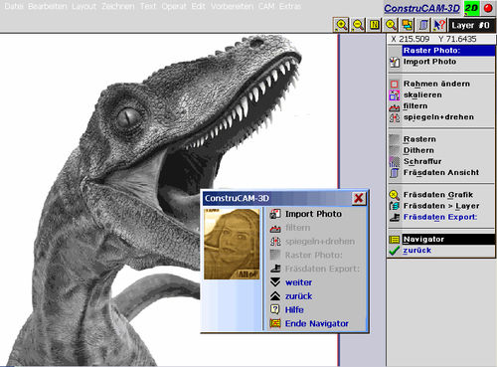The image size is (497, 367).
Task: Choose the Schraffur option
Action: [x=422, y=161]
